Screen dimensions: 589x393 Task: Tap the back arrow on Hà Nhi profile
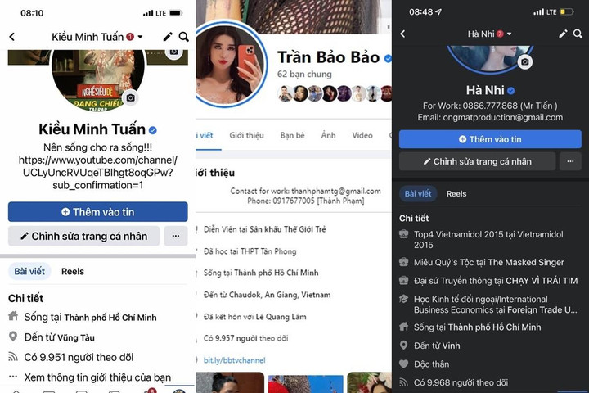pyautogui.click(x=402, y=34)
